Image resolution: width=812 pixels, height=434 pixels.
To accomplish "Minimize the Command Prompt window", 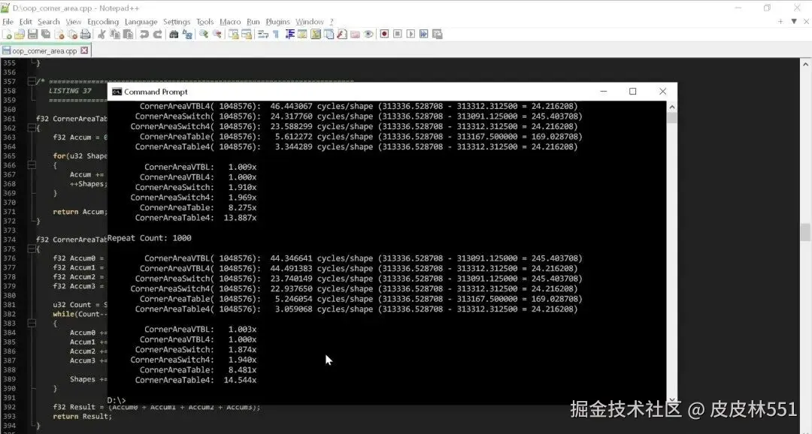I will point(603,92).
